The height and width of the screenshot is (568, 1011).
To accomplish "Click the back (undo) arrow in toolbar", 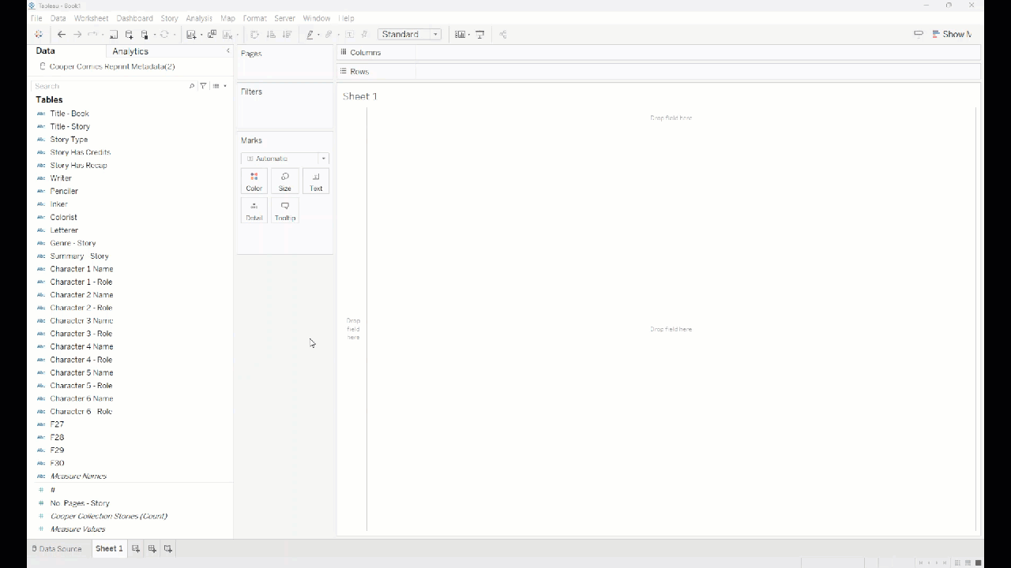I will click(x=61, y=35).
